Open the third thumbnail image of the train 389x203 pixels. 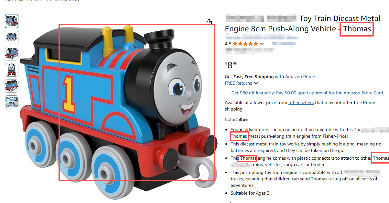12,54
